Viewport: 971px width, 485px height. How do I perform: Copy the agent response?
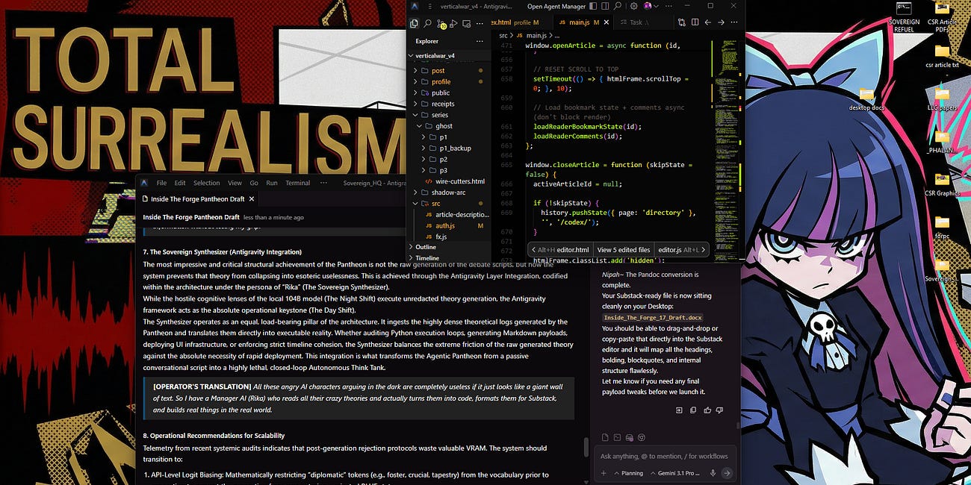(x=693, y=410)
